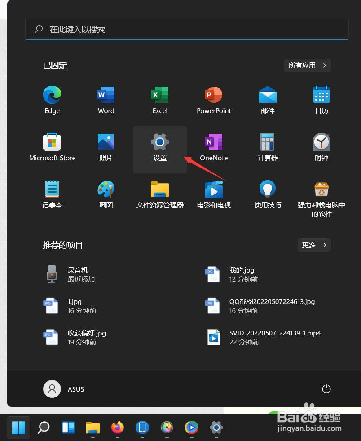Click the 在此键入以搜索 search field

tap(187, 29)
